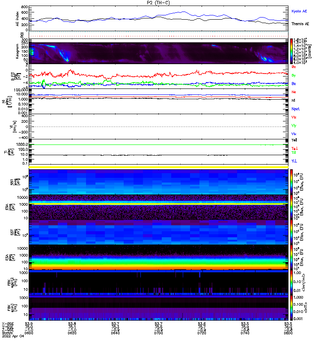Select the red perpendicular "Te" legend label

(294, 148)
